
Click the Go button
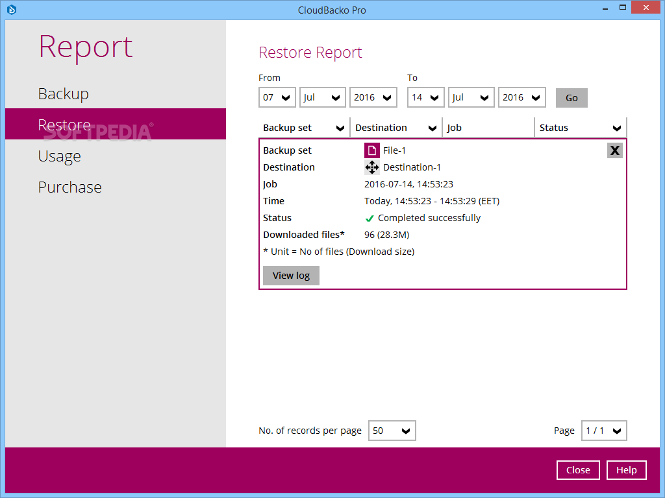coord(571,98)
